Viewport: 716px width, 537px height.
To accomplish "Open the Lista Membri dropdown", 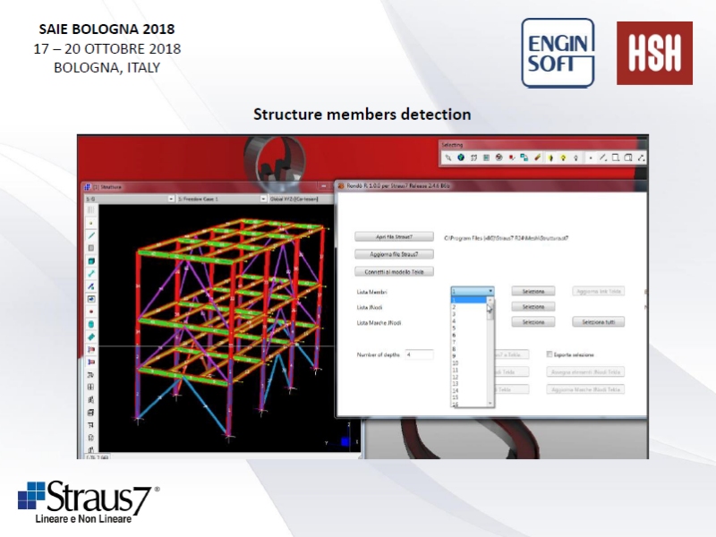I will tap(490, 291).
